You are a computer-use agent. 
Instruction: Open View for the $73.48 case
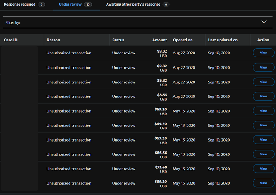click(263, 169)
